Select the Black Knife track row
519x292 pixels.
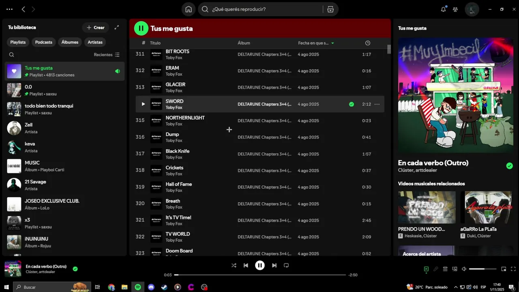tap(260, 154)
